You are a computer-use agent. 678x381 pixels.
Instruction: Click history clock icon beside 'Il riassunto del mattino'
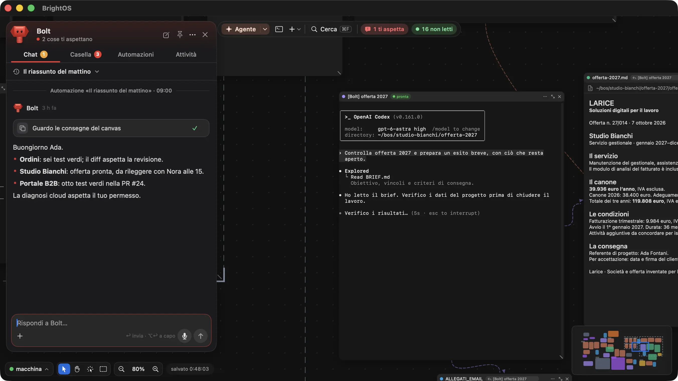pos(16,72)
